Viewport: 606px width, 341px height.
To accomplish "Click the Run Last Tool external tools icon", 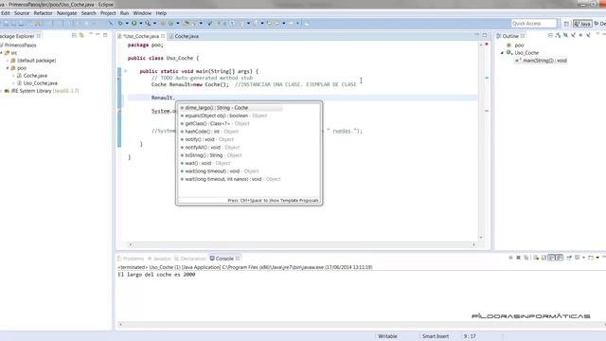I will coord(148,23).
